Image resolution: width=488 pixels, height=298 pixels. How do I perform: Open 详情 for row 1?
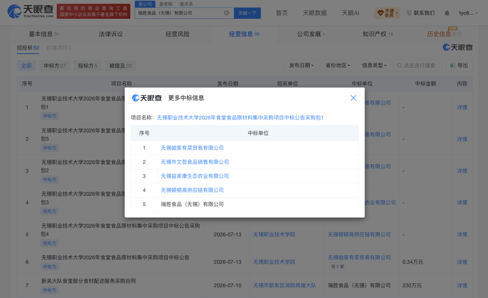[x=462, y=107]
